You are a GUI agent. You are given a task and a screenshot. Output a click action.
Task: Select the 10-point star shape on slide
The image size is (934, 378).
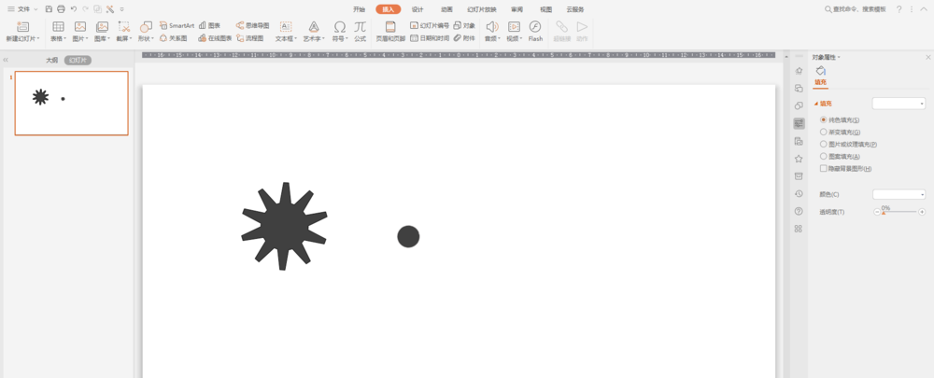(x=284, y=226)
